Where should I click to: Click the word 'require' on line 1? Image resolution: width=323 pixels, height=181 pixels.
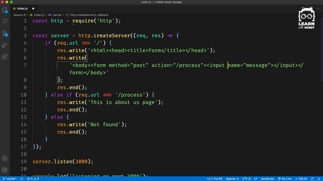click(x=83, y=21)
